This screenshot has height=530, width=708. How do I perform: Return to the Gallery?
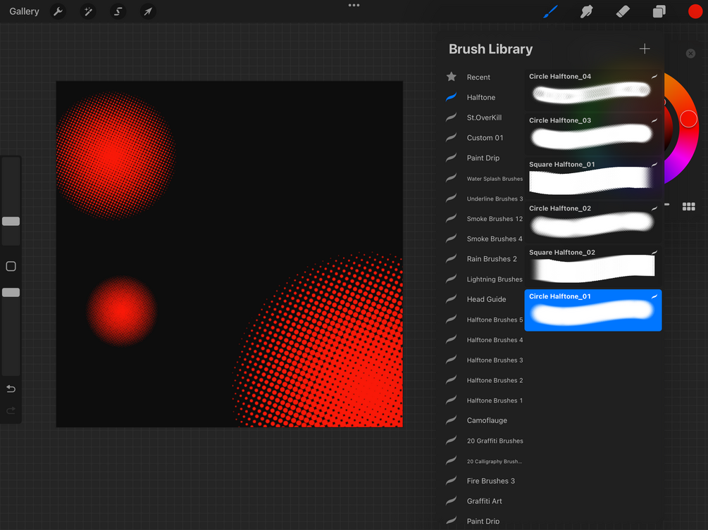coord(25,11)
